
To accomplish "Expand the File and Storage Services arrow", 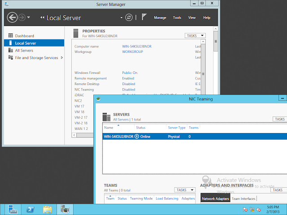I will pos(62,58).
